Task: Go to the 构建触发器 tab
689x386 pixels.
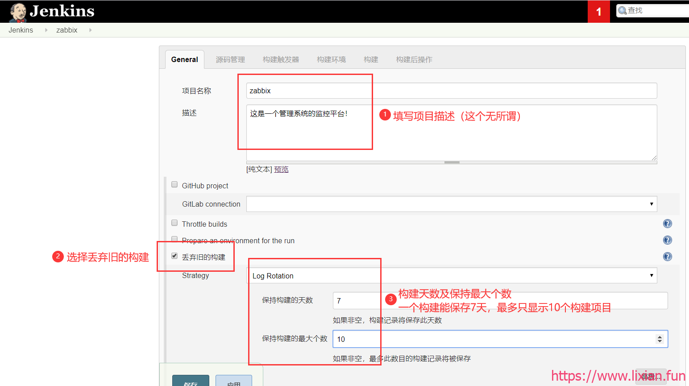Action: [x=281, y=59]
